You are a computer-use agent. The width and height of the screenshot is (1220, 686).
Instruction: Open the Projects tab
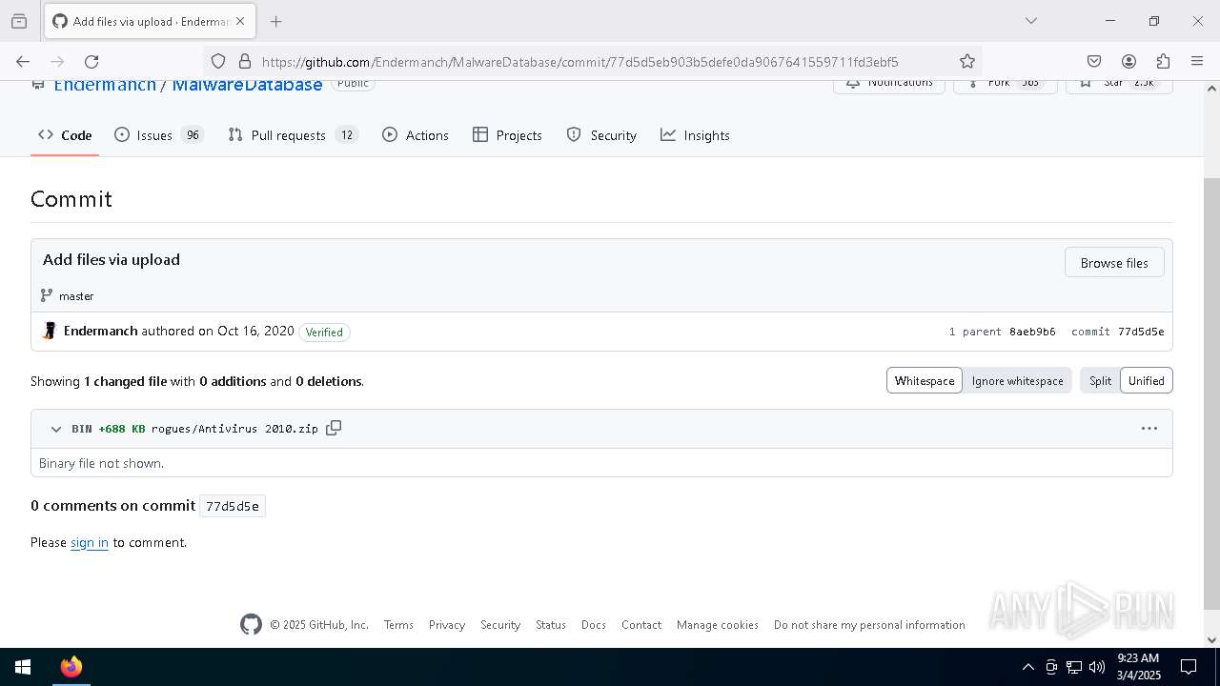click(507, 135)
